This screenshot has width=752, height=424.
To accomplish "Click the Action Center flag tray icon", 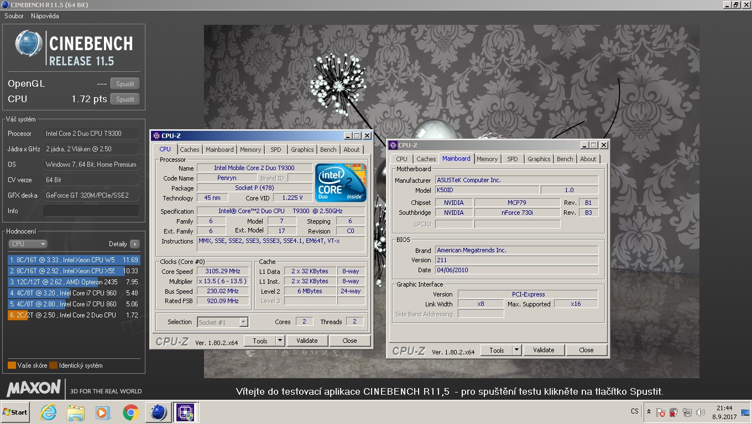I will (661, 412).
